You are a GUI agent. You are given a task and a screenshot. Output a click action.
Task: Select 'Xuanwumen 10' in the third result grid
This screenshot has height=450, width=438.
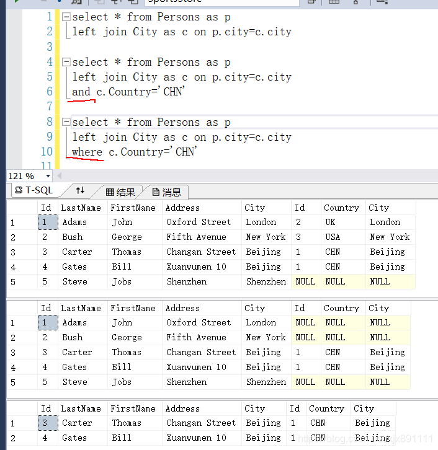tap(202, 438)
